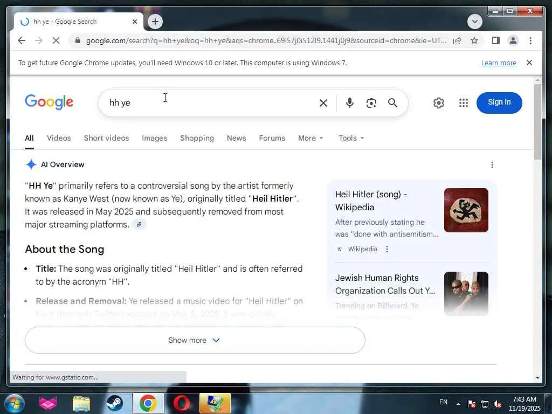Open the Action Center flag icon

pyautogui.click(x=472, y=404)
